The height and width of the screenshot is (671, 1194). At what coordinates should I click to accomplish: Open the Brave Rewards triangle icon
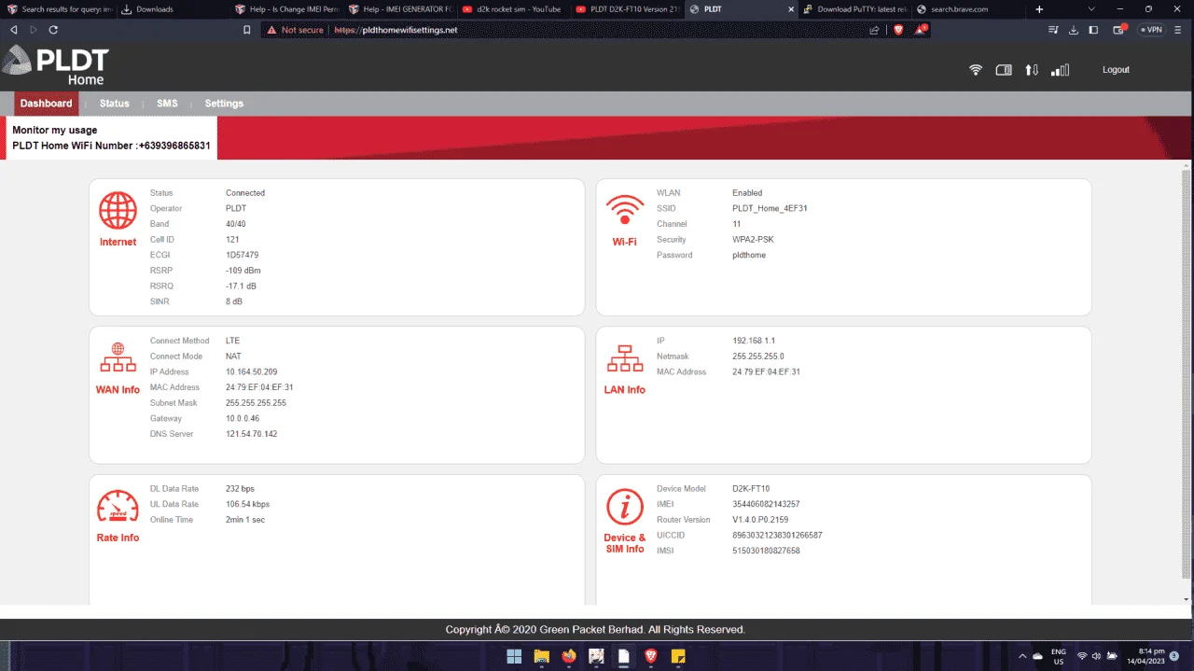coord(922,30)
